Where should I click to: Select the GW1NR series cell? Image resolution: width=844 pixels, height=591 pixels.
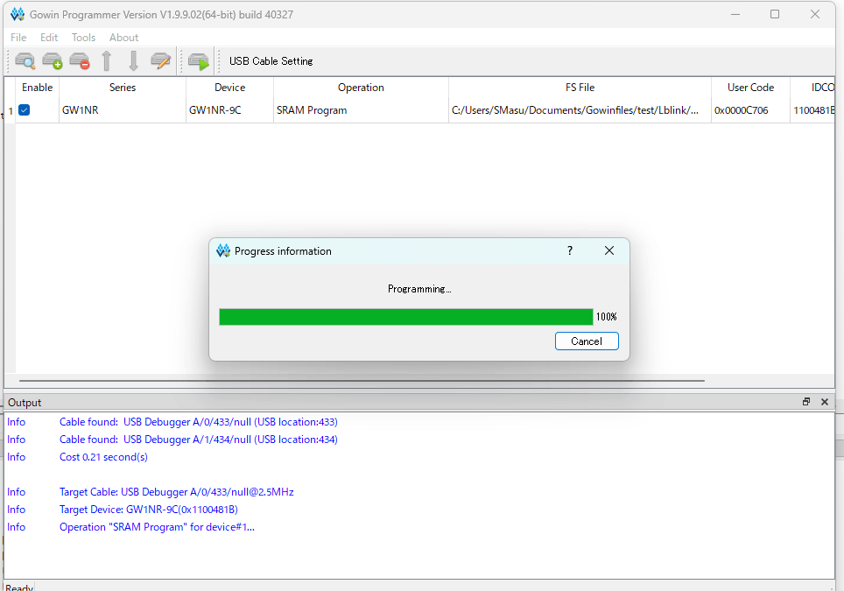pos(123,109)
